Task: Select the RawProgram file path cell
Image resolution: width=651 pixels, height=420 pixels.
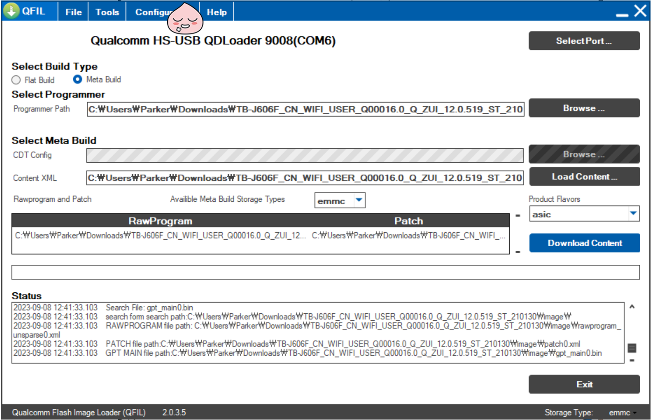Action: coord(161,235)
